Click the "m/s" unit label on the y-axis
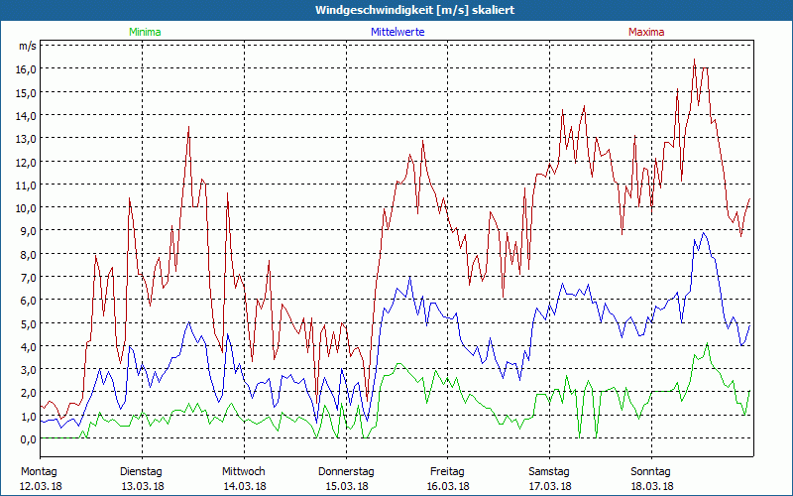 [27, 46]
